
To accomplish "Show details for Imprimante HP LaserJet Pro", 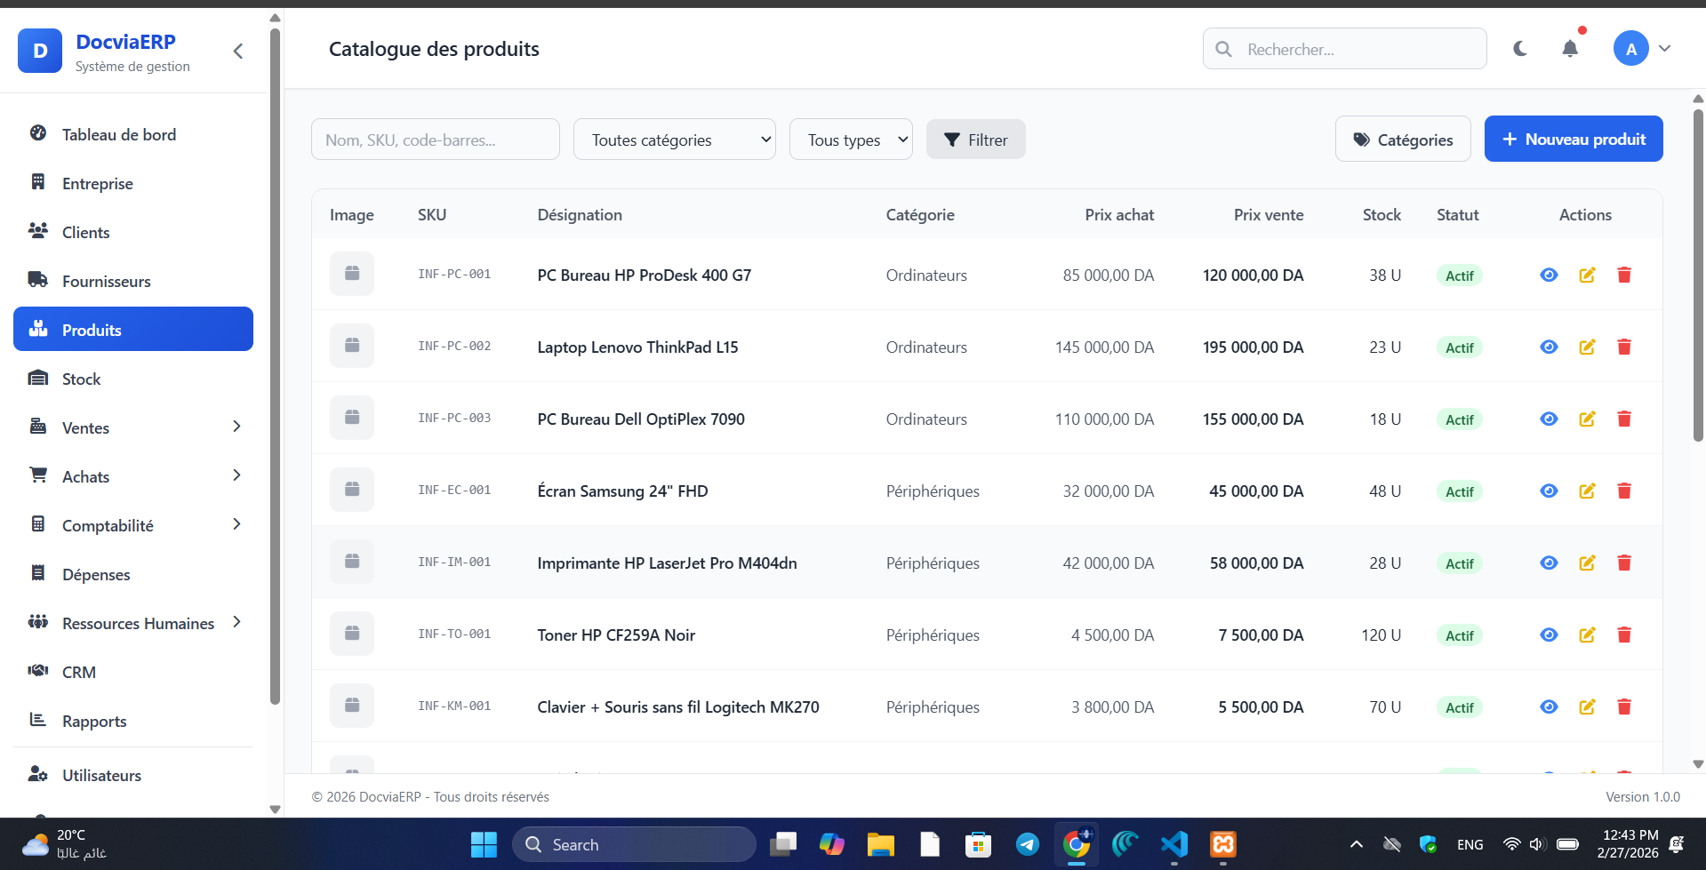I will pos(1549,563).
